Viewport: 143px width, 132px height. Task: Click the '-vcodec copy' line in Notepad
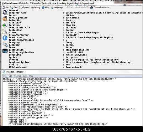pyautogui.click(x=17, y=120)
